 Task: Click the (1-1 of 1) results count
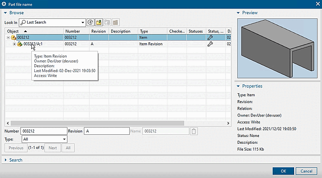click(36, 148)
